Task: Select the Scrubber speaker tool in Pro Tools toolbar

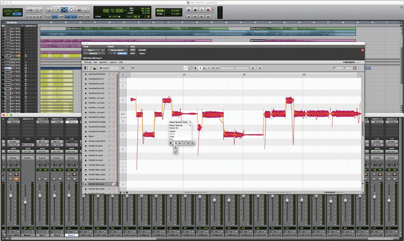Action: [79, 10]
